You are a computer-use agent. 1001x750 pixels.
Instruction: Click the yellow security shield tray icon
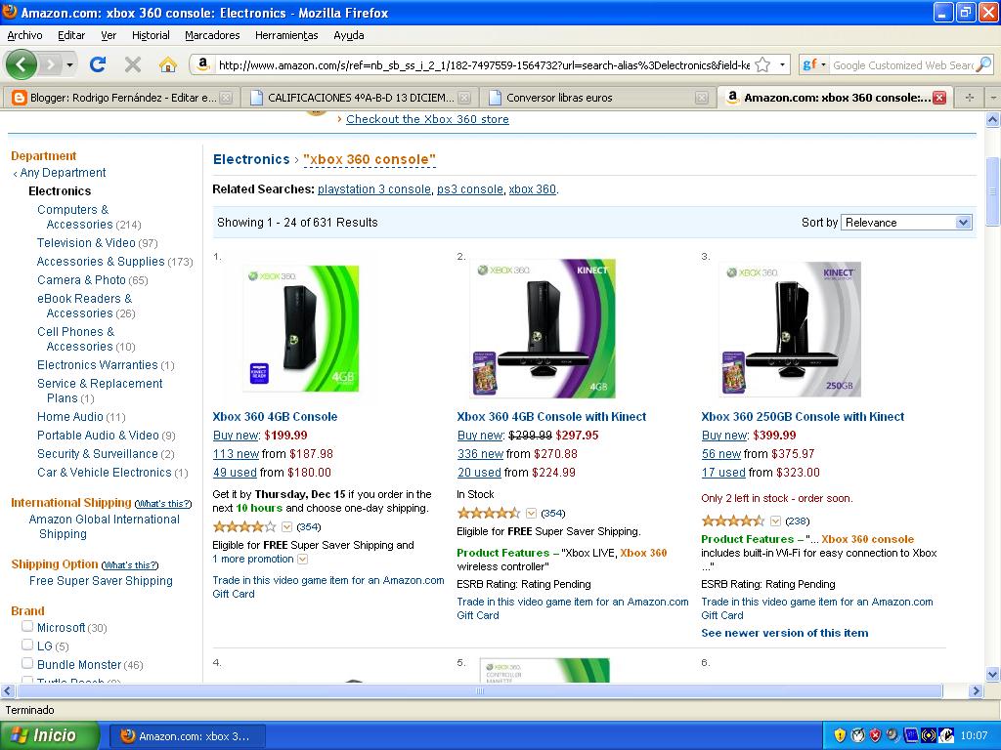click(x=840, y=736)
